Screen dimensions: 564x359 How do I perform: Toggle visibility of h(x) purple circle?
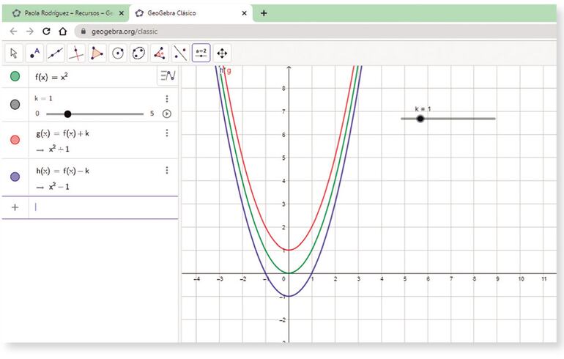pos(15,177)
